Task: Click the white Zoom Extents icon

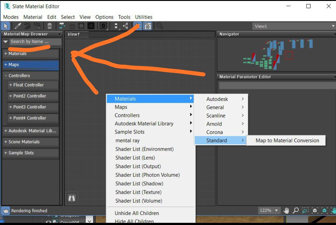Action: [x=315, y=211]
